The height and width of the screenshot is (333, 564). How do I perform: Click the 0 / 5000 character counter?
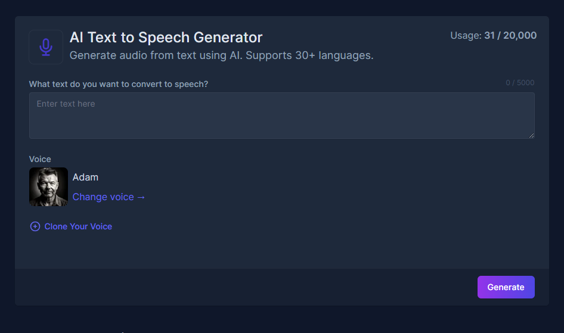[x=520, y=83]
